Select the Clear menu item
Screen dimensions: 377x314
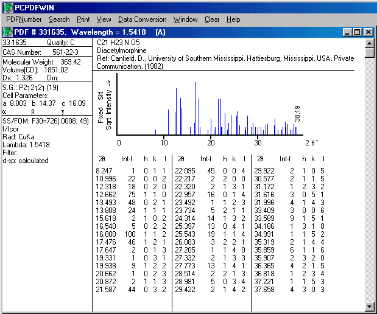(x=212, y=19)
